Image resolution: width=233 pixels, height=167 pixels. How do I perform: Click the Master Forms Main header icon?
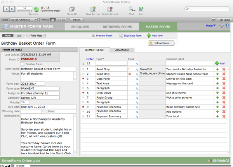pos(5,26)
